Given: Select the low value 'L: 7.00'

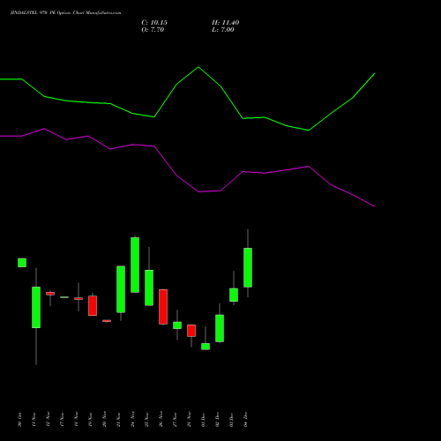Looking at the screenshot, I should [223, 30].
